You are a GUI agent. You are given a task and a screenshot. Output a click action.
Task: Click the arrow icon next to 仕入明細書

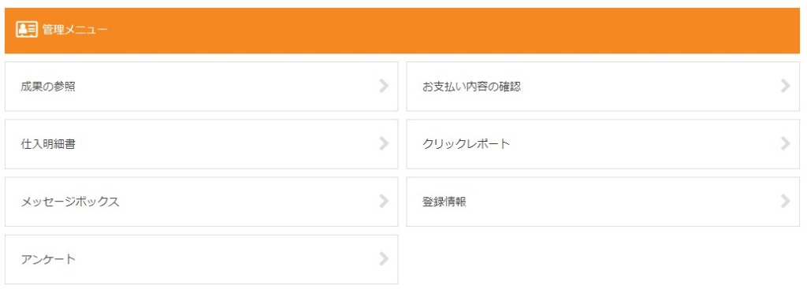384,143
